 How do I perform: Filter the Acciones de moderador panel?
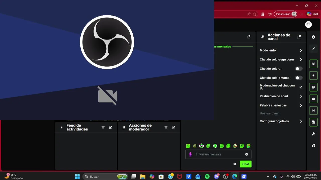point(166,127)
